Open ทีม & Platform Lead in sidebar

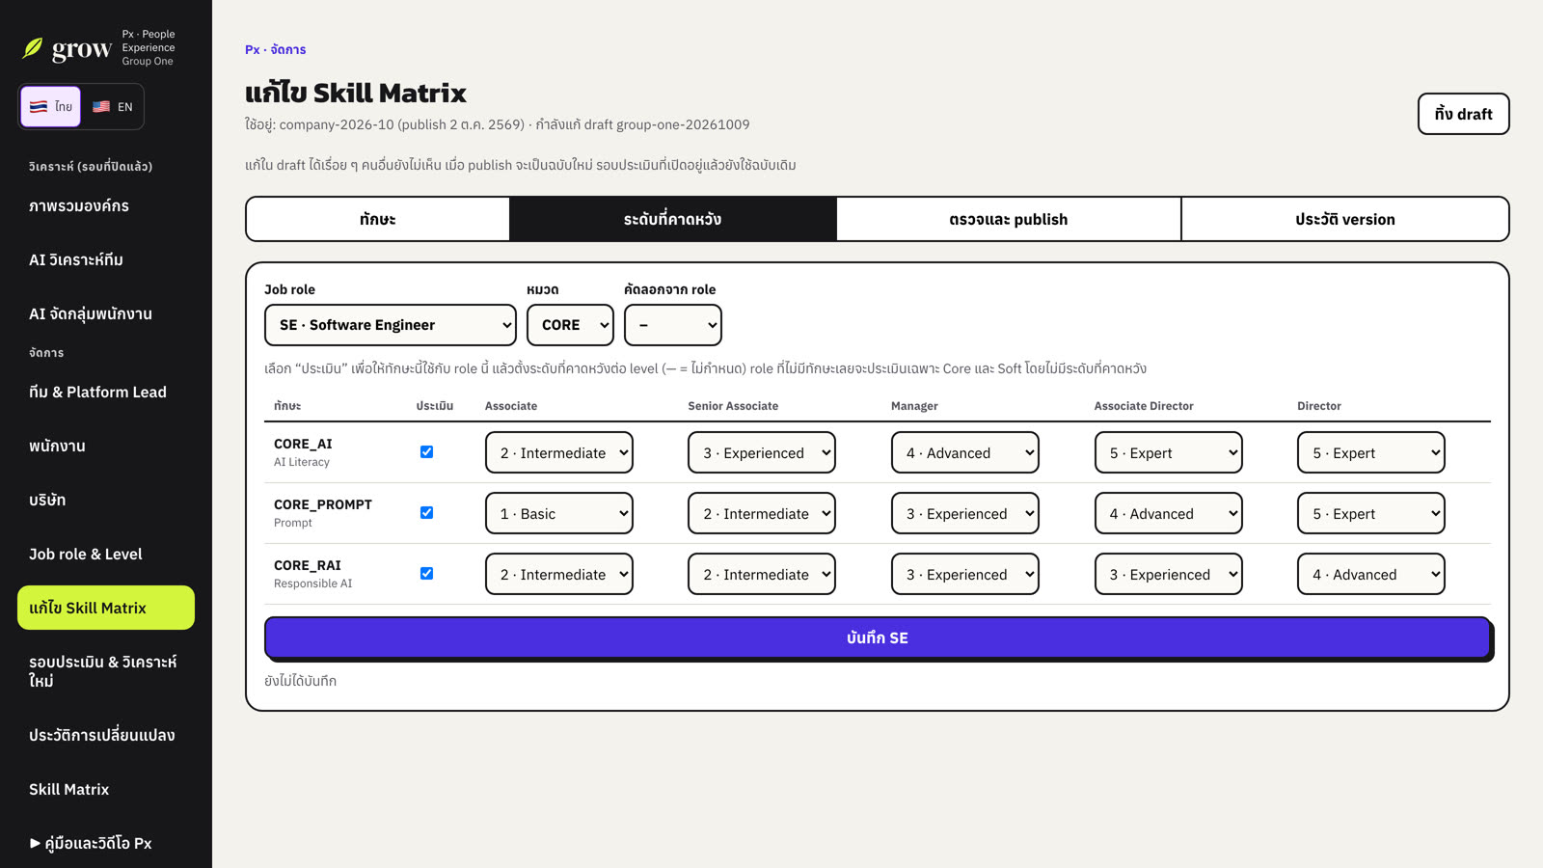click(x=106, y=392)
